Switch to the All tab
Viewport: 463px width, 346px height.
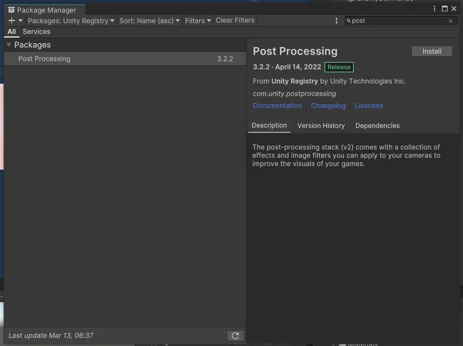[x=11, y=31]
